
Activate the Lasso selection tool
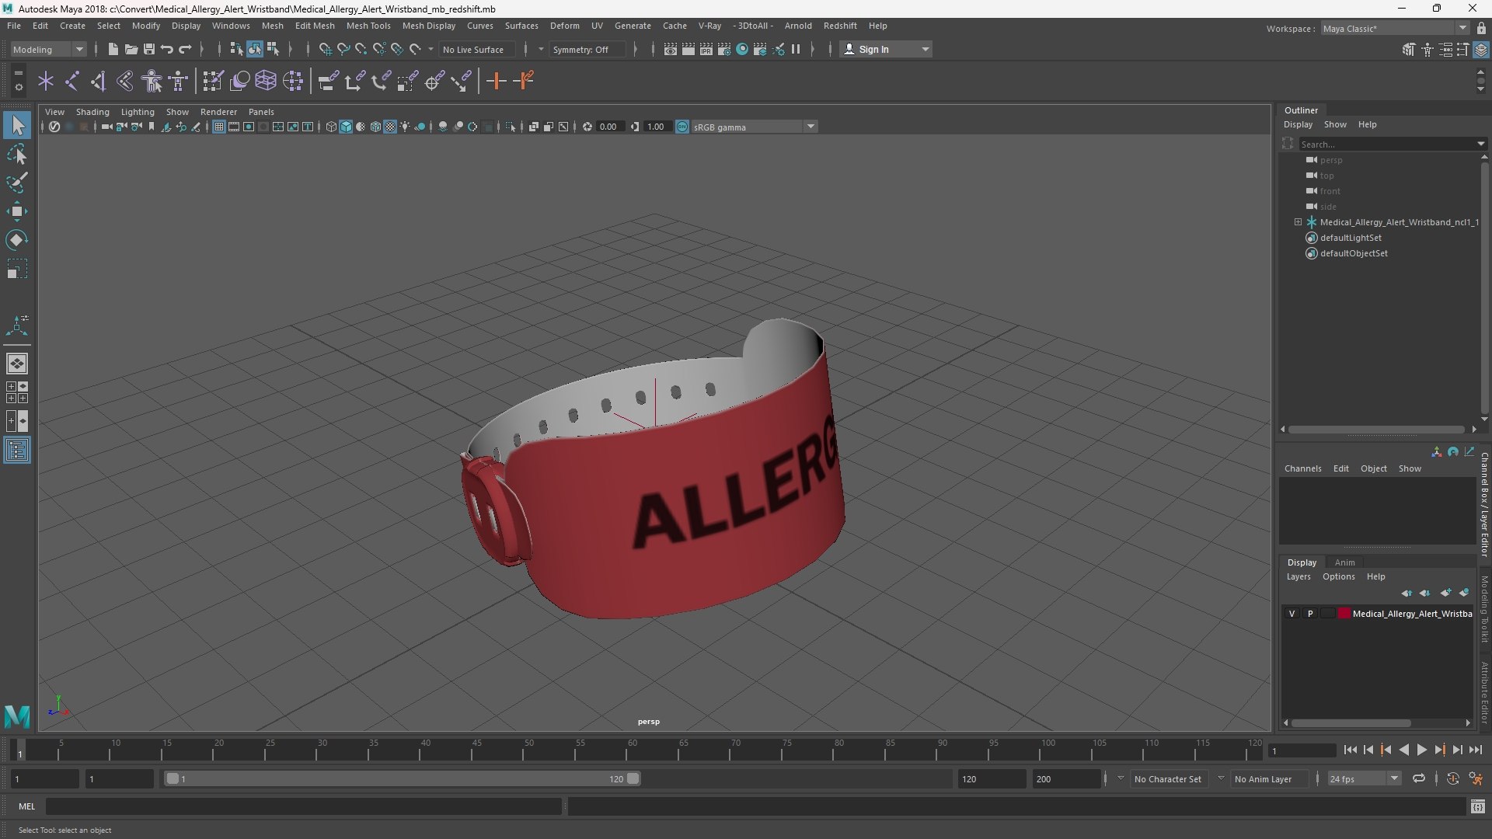tap(17, 154)
